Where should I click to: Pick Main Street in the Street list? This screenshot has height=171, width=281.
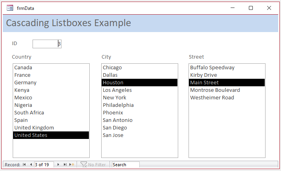(227, 83)
